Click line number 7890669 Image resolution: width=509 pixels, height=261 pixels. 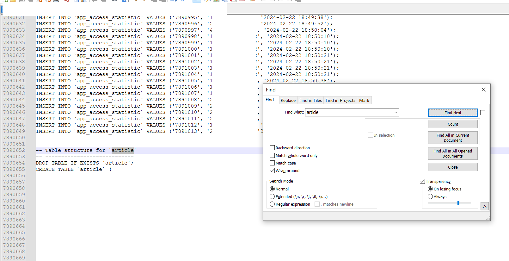click(14, 258)
